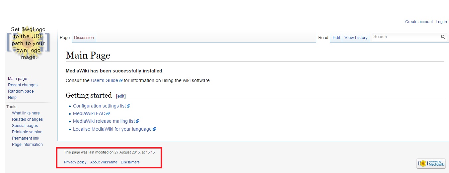Screen dimensions: 449x173
Task: Open MediaWiki release mailing list link
Action: 104,121
